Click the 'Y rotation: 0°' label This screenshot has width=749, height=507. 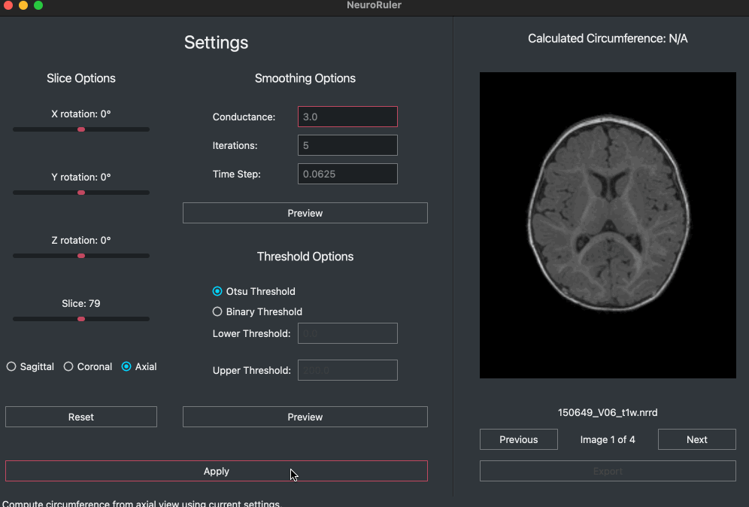point(81,177)
